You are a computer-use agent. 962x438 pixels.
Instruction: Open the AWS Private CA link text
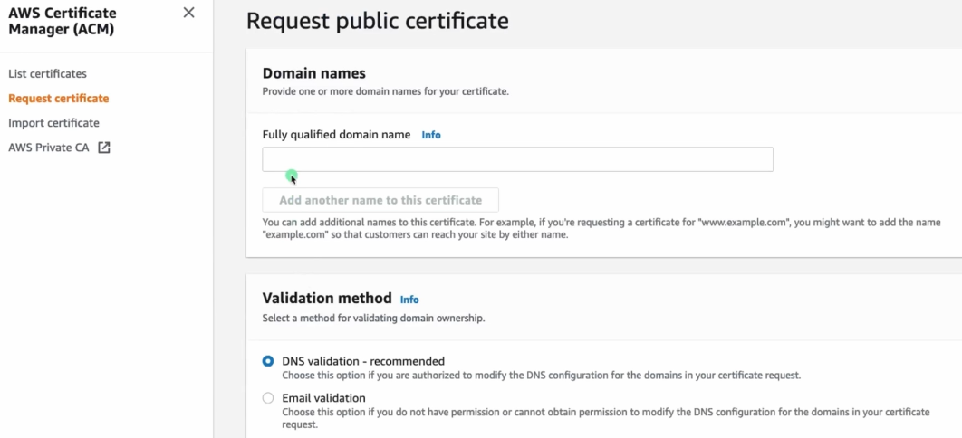(x=49, y=148)
